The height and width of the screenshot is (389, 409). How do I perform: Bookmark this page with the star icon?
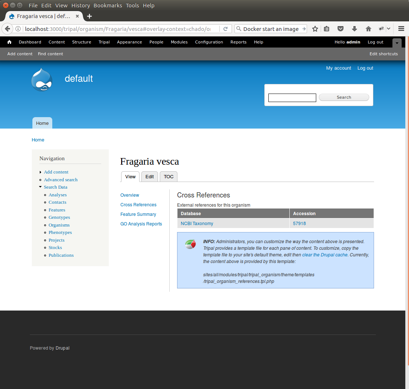tap(315, 29)
